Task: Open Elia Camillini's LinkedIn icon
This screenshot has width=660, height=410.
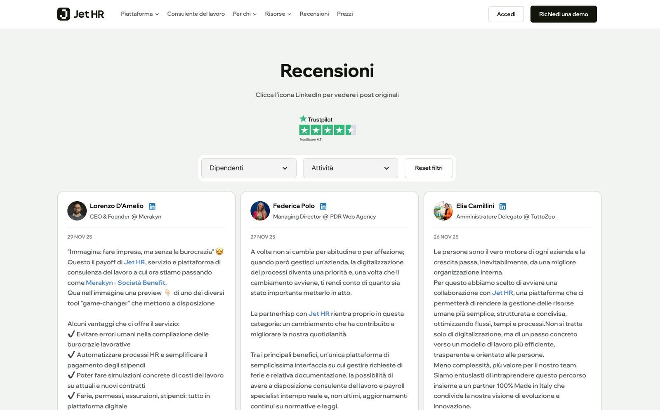Action: click(x=502, y=206)
